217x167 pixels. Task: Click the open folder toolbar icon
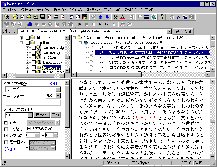pos(29,17)
